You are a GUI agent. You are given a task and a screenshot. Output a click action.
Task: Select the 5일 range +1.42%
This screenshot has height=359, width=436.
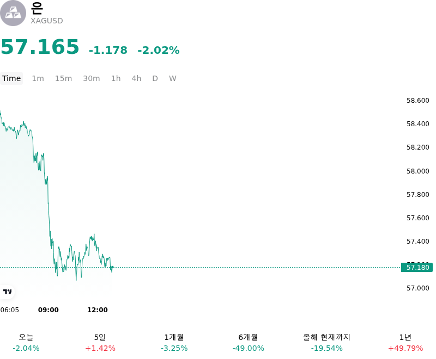click(100, 343)
